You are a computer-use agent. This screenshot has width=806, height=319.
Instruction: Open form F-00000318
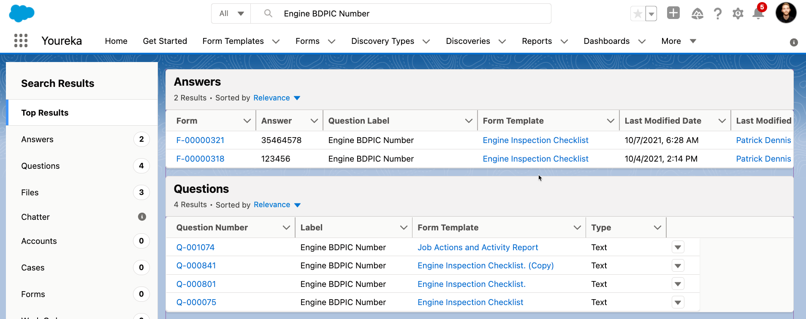pyautogui.click(x=200, y=159)
